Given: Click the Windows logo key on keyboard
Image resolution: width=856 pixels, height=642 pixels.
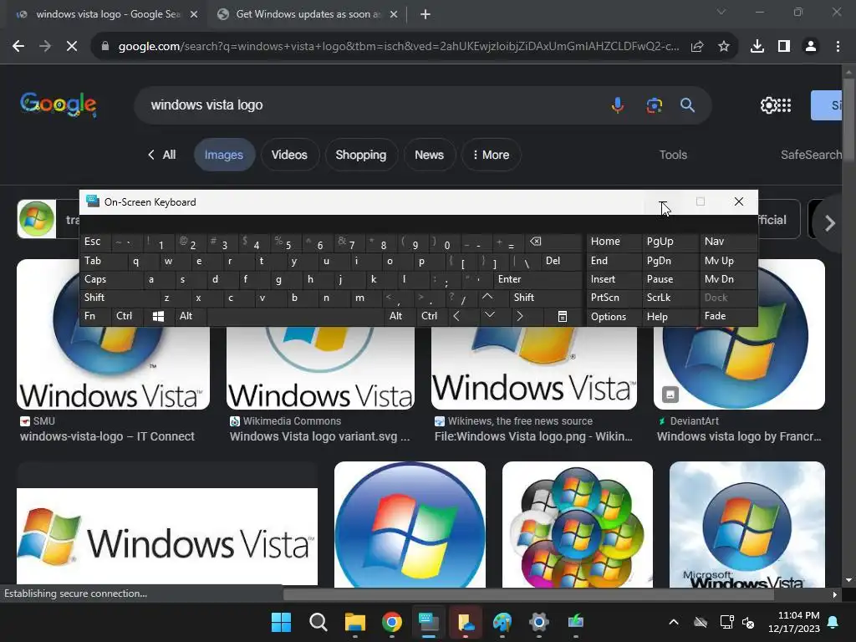Looking at the screenshot, I should click(x=158, y=316).
